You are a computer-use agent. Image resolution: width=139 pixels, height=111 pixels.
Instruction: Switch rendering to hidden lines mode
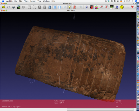pos(44,7)
